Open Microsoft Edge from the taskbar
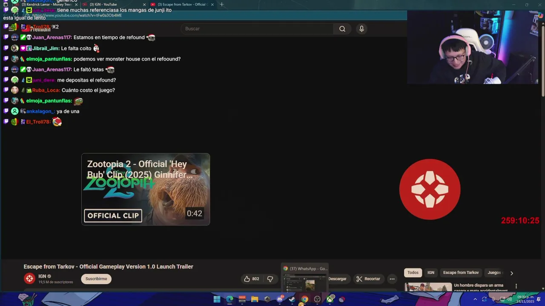The height and width of the screenshot is (306, 545). [229, 299]
